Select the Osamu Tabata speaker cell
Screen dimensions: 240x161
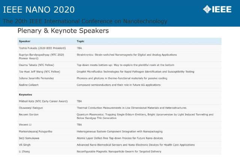36,65
